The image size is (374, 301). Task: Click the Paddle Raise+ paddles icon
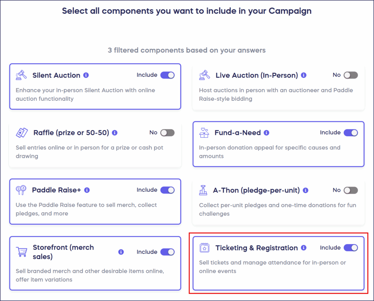coord(21,190)
